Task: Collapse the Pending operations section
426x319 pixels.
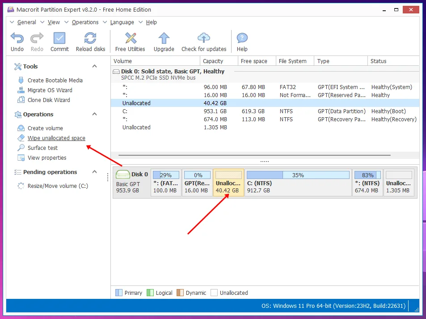Action: click(94, 172)
